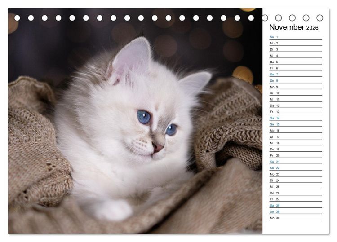Select the Mo 30 calendar line

coord(296,218)
